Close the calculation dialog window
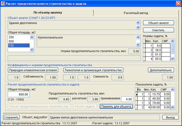182x126 pixels. 178,4
